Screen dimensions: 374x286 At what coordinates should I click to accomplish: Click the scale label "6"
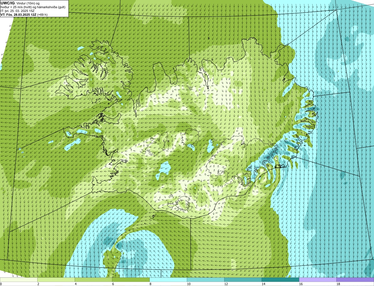click(x=113, y=284)
